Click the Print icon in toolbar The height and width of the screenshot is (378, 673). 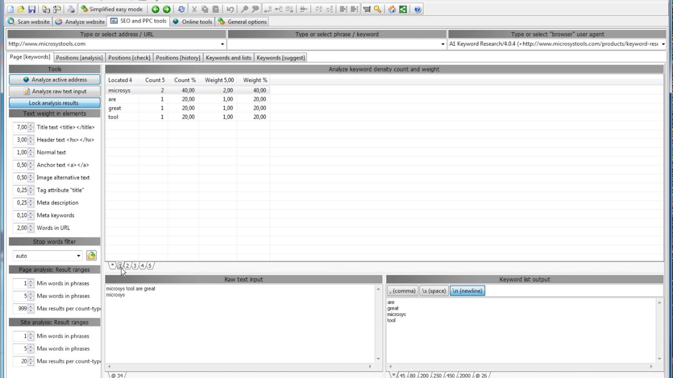[71, 9]
